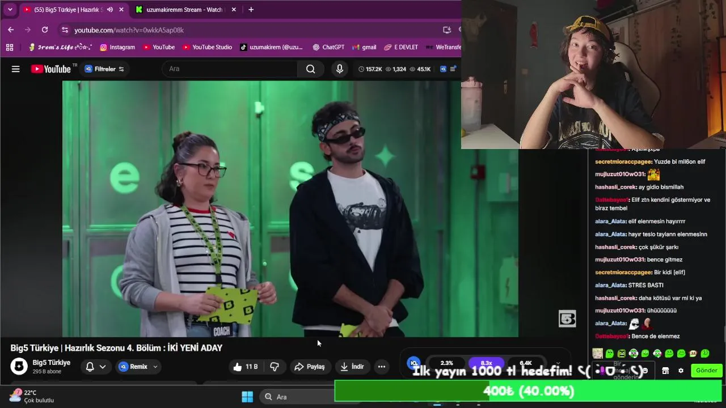Open the YouTube hamburger guide menu
The width and height of the screenshot is (726, 408).
point(16,69)
